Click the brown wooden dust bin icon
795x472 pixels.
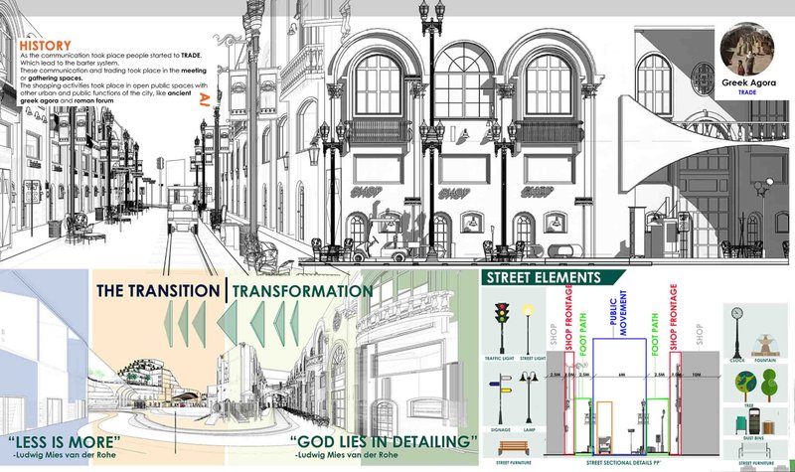tap(768, 427)
